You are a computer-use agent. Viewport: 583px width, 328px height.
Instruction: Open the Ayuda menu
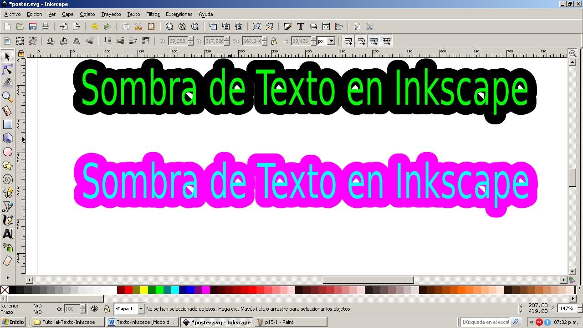206,14
